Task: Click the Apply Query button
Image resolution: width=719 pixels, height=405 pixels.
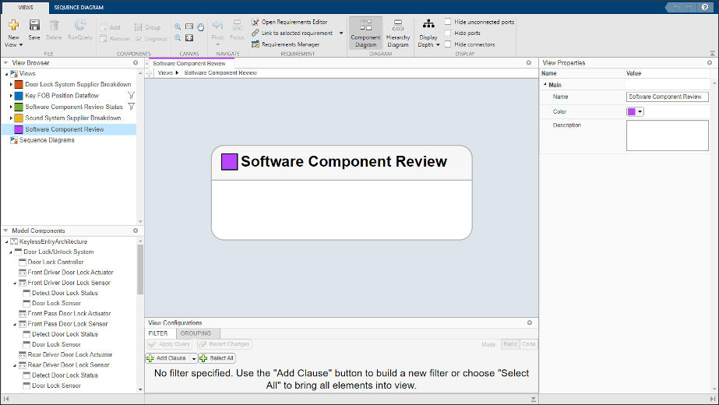Action: point(170,344)
